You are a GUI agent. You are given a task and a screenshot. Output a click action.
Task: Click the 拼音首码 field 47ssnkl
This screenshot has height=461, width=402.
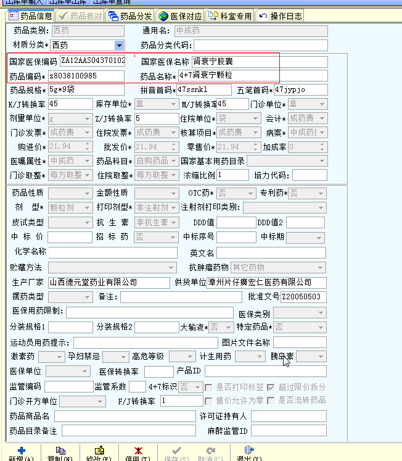tap(204, 89)
